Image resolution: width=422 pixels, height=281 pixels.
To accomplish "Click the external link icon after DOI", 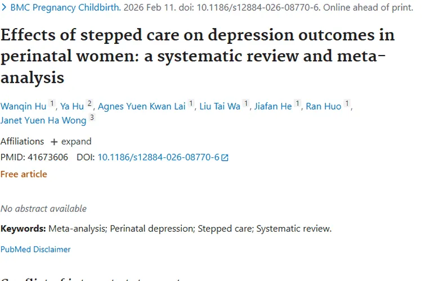I will point(225,158).
